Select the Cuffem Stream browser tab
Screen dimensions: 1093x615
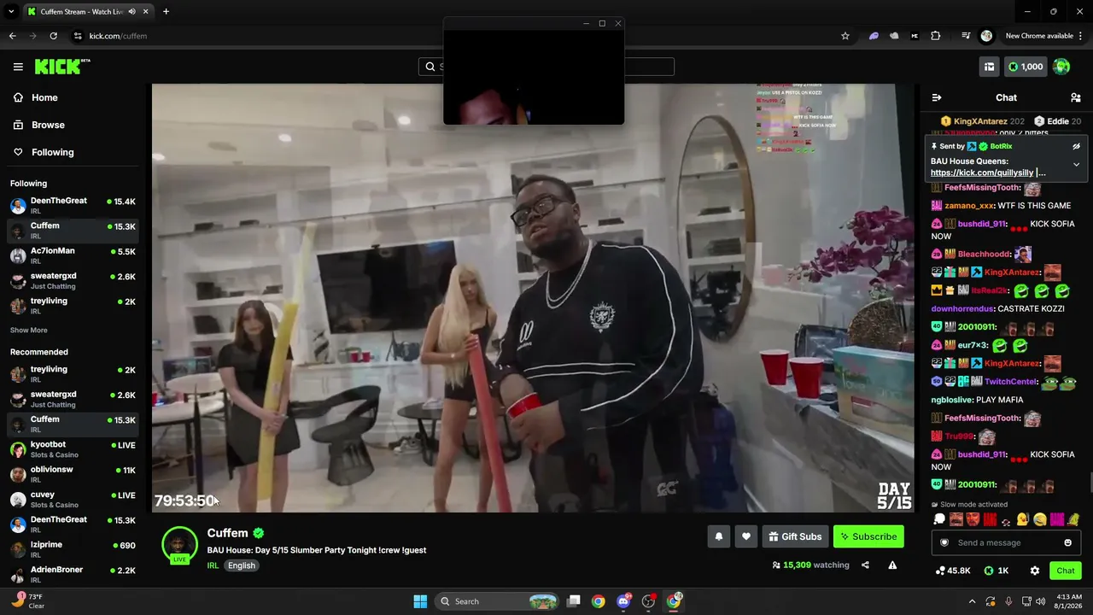pos(87,12)
